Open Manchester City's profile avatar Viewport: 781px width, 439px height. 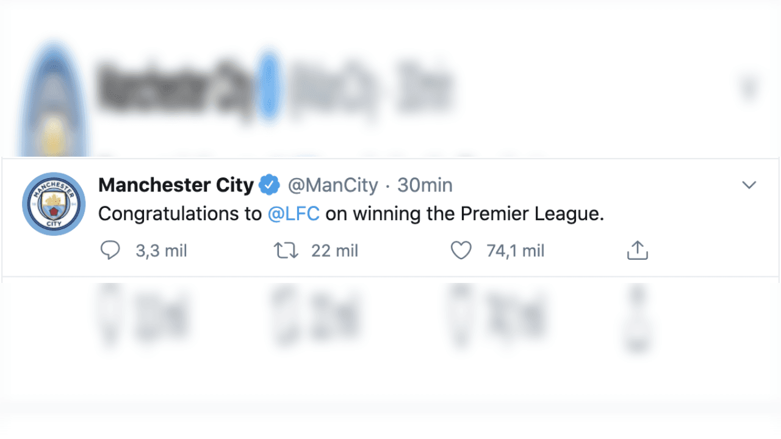coord(54,204)
